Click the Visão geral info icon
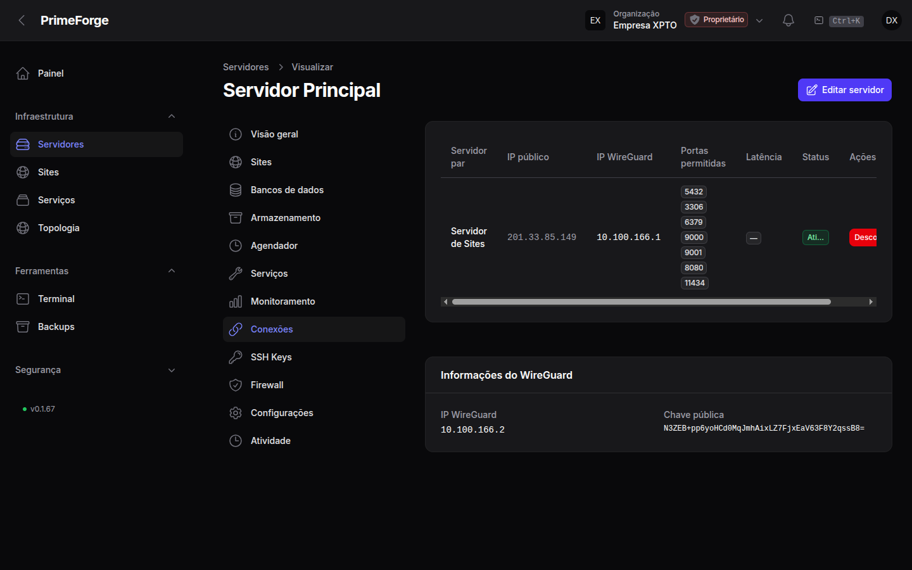This screenshot has width=912, height=570. [236, 134]
